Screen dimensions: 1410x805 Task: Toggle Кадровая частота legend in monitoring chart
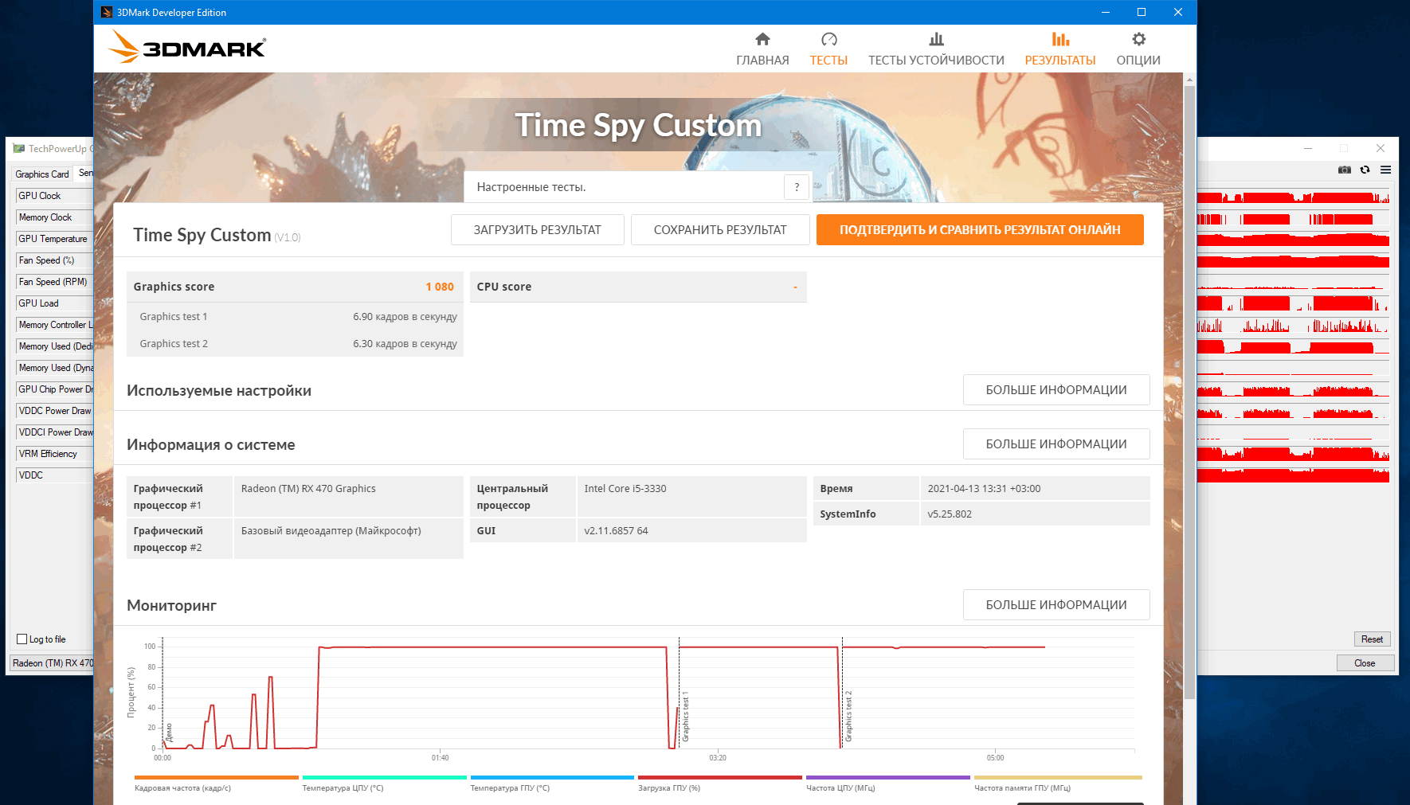tap(216, 784)
